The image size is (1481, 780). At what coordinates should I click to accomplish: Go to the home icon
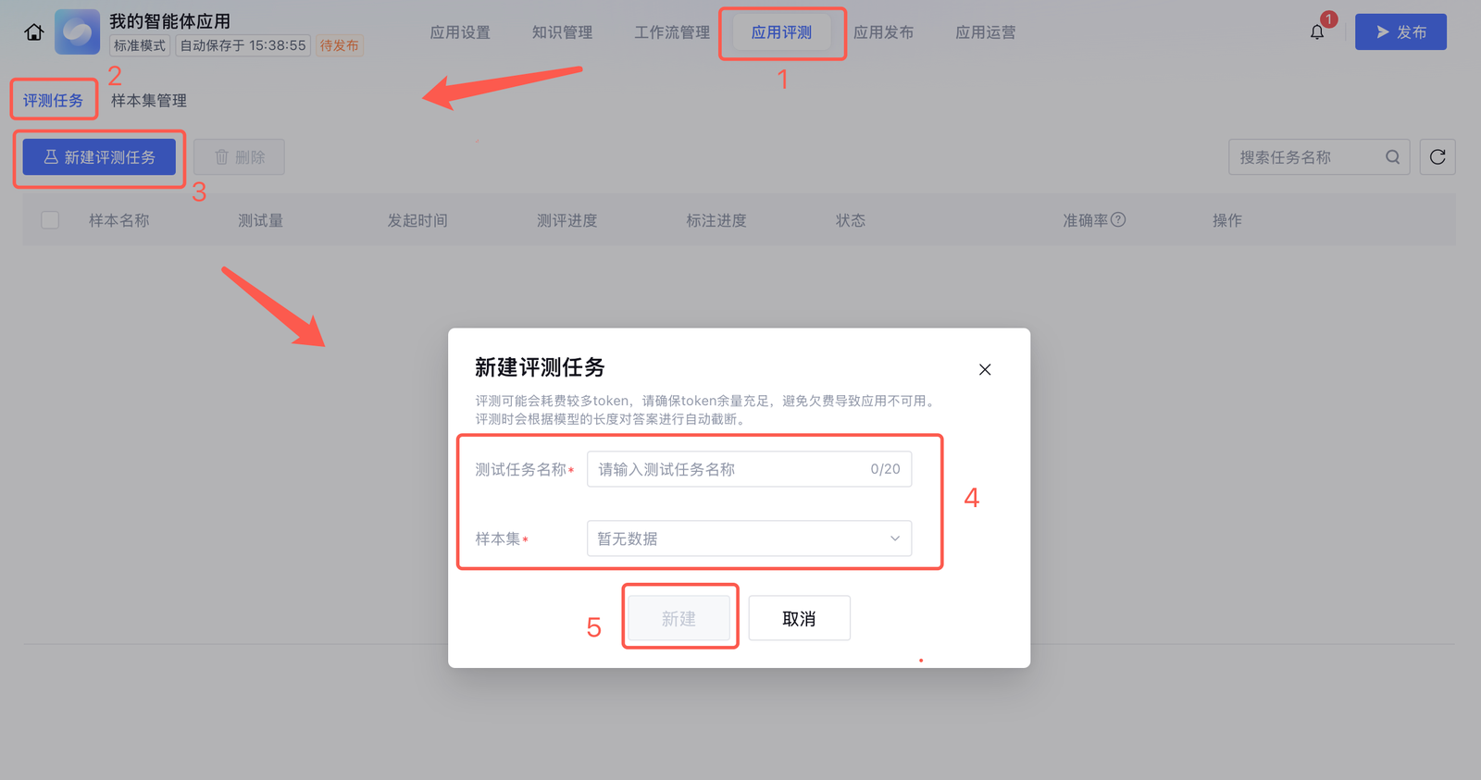point(34,32)
